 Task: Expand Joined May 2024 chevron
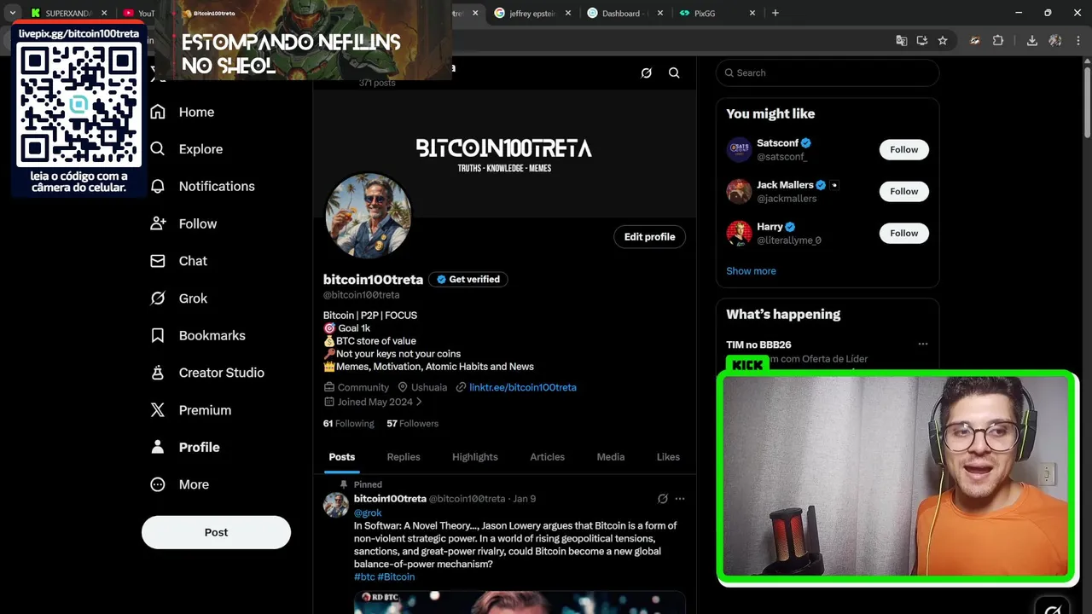(419, 402)
